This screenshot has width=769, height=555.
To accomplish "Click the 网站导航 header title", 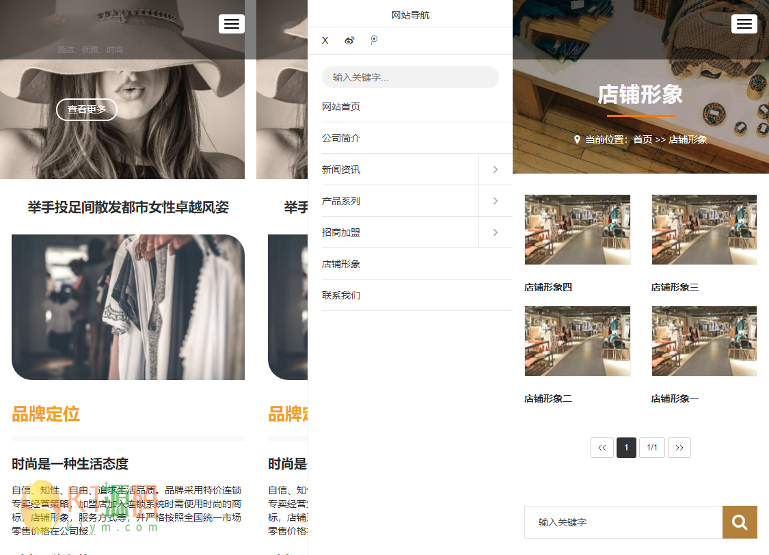I will (410, 15).
